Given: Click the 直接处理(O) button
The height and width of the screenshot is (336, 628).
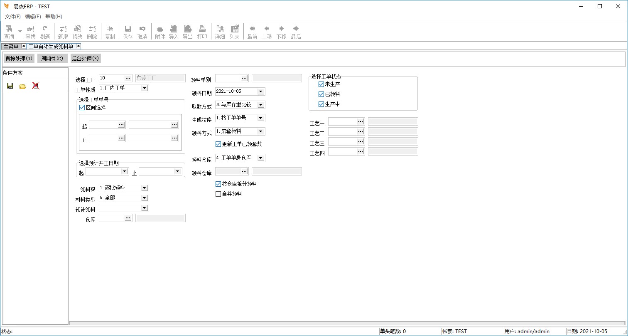Looking at the screenshot, I should click(19, 59).
